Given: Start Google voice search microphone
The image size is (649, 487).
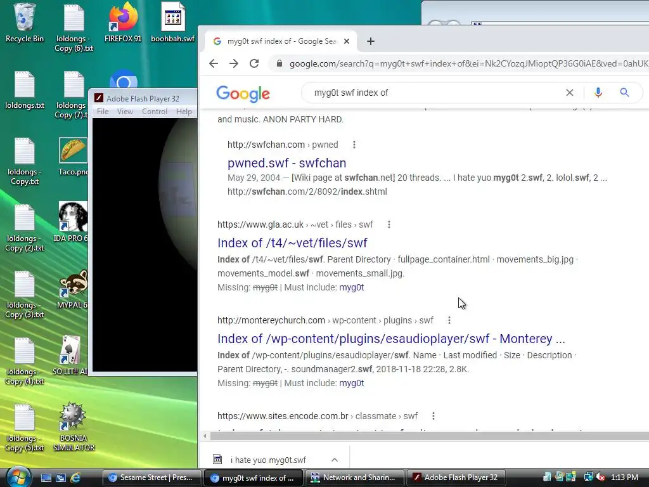Looking at the screenshot, I should pyautogui.click(x=598, y=93).
